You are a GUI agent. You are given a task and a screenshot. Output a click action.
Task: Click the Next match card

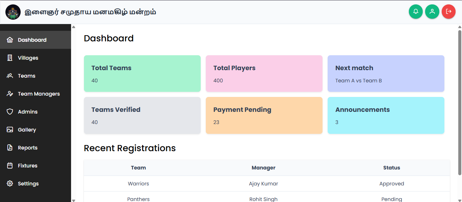click(x=386, y=74)
